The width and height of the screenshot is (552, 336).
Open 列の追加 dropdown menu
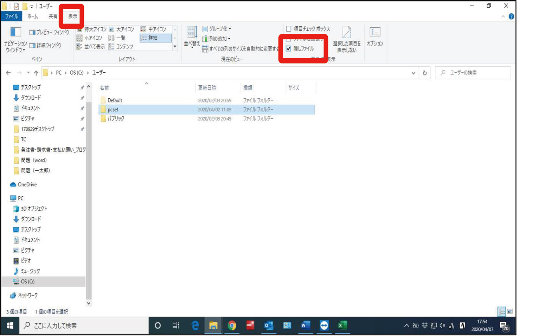point(217,39)
